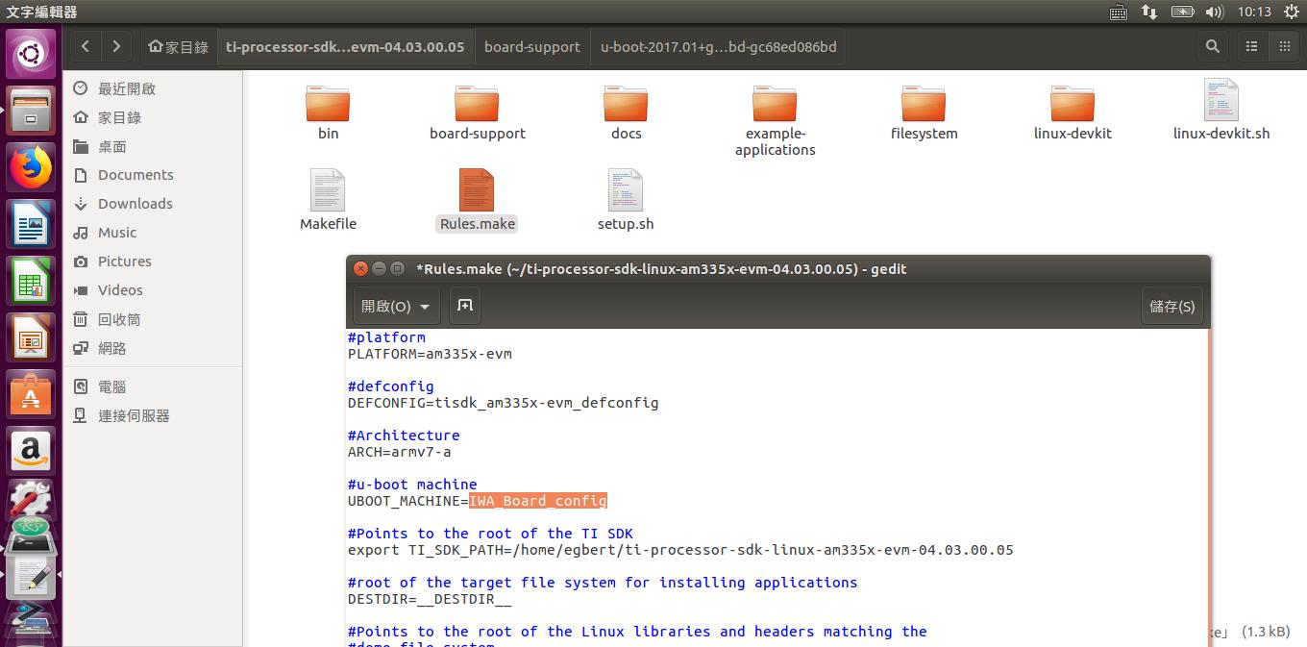Open the battery status indicator
The height and width of the screenshot is (647, 1307).
tap(1183, 12)
